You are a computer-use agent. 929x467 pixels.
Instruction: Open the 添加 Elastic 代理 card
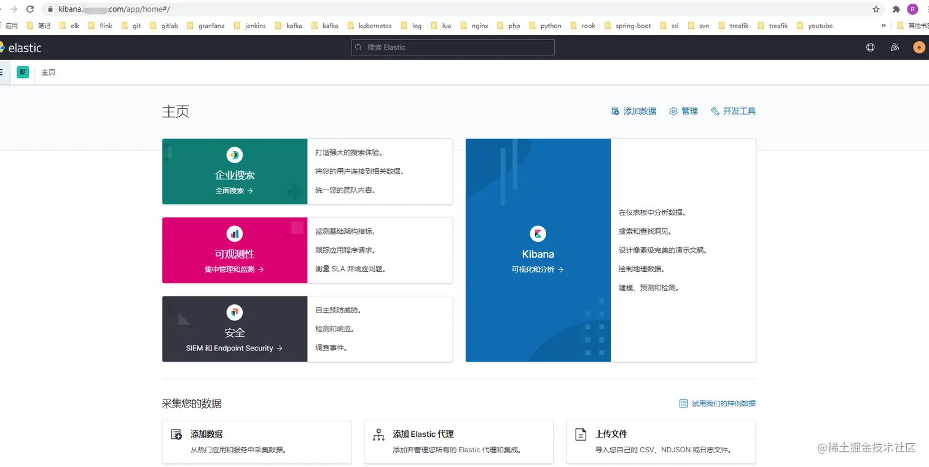click(x=459, y=442)
